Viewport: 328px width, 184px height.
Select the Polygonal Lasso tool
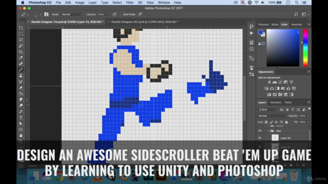pyautogui.click(x=20, y=40)
